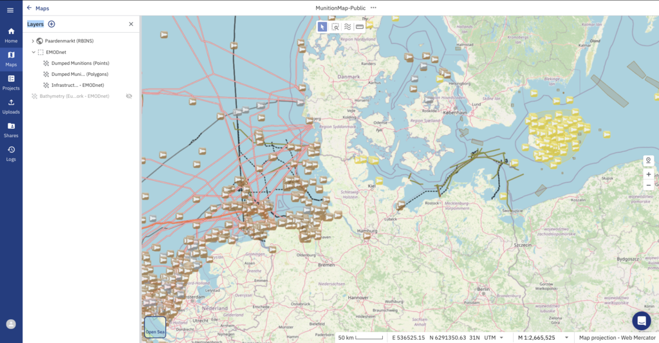Viewport: 659px width, 343px height.
Task: Open Uploads from the sidebar
Action: (11, 106)
